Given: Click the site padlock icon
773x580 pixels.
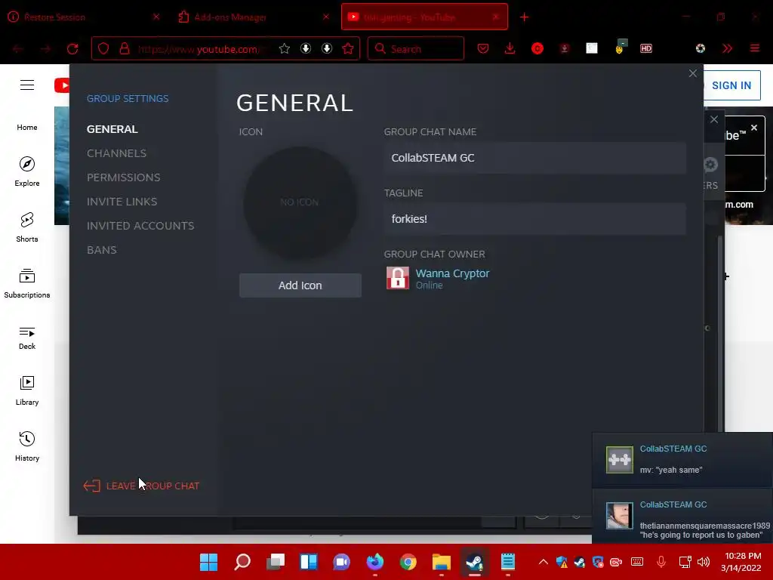Looking at the screenshot, I should [x=125, y=48].
